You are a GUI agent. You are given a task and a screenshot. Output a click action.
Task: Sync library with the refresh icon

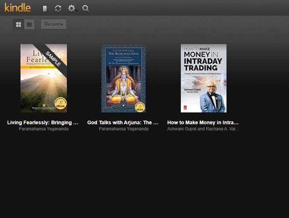coord(58,9)
